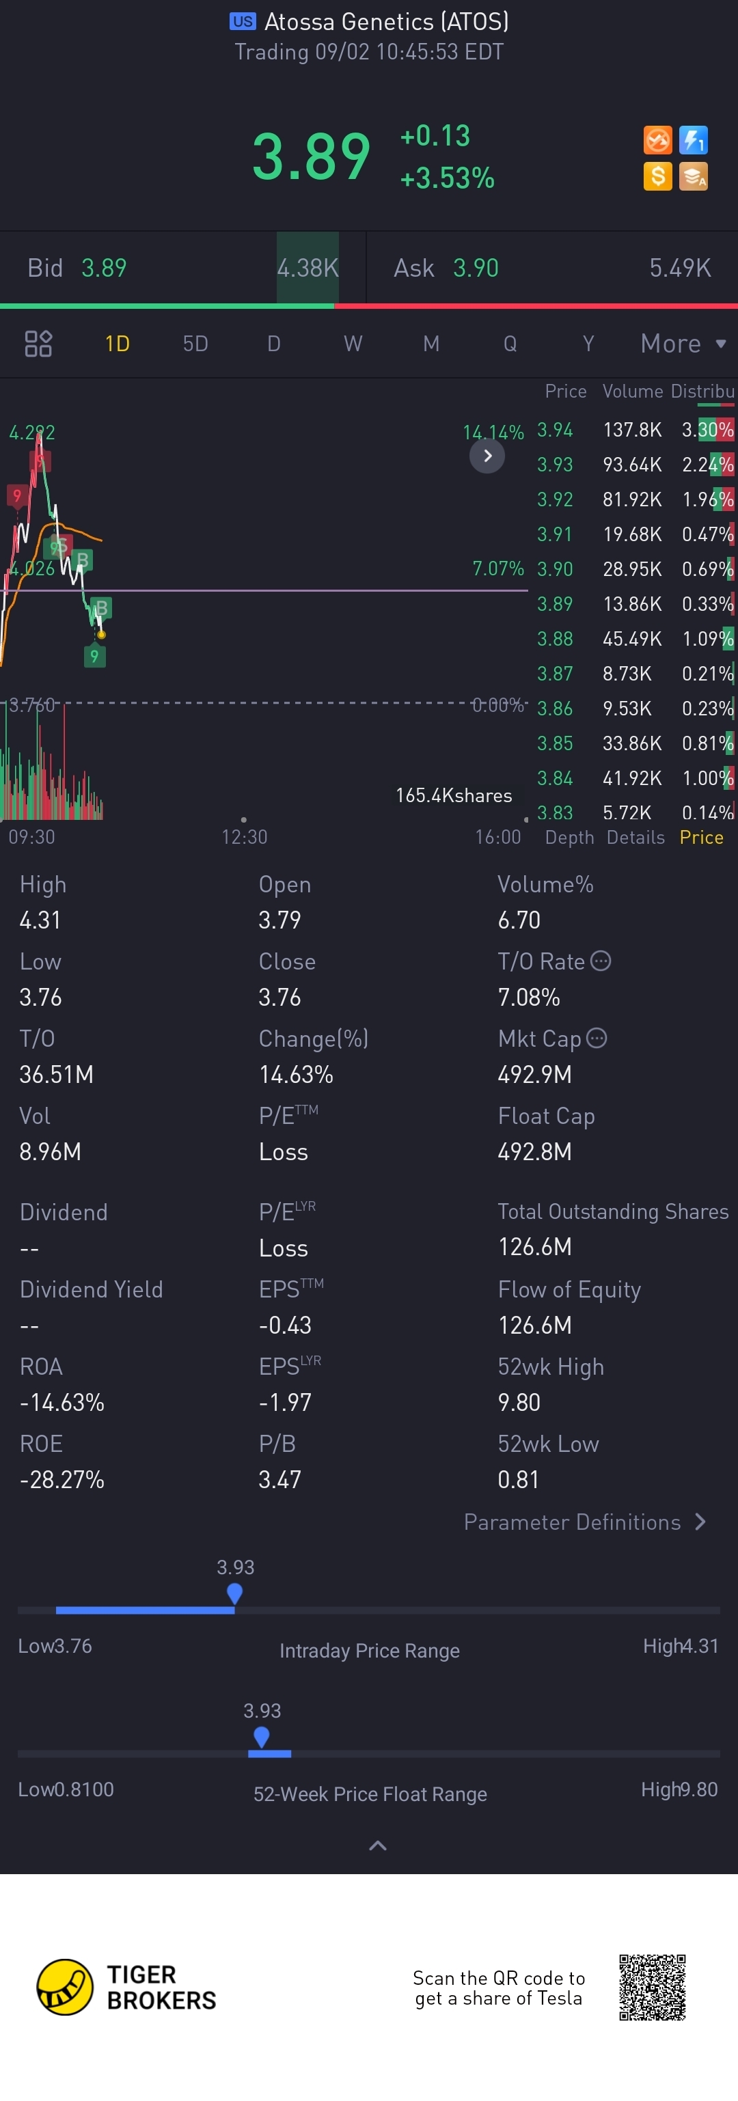Screen dimensions: 738x2101
Task: Tap the EPS TTM value -0.43
Action: click(x=286, y=1325)
